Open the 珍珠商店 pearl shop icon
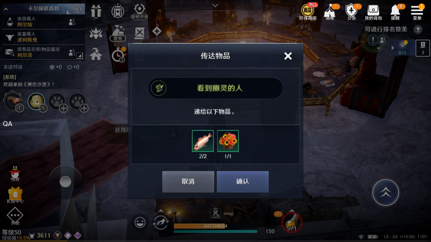 pos(308,12)
